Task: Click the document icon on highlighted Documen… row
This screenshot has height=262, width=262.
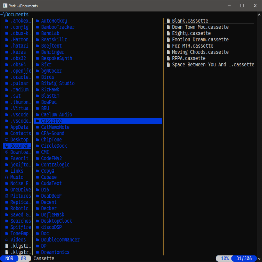Action: pos(7,146)
